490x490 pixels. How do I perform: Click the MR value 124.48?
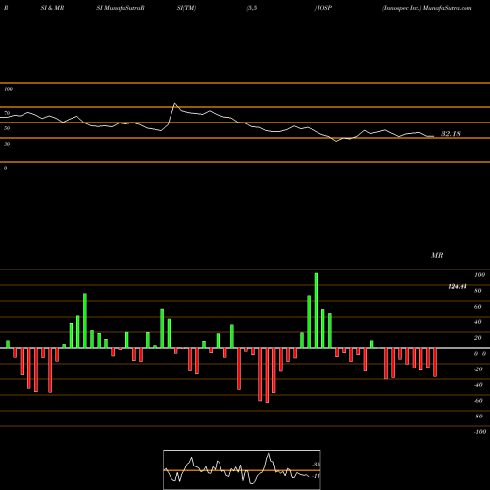click(x=458, y=287)
